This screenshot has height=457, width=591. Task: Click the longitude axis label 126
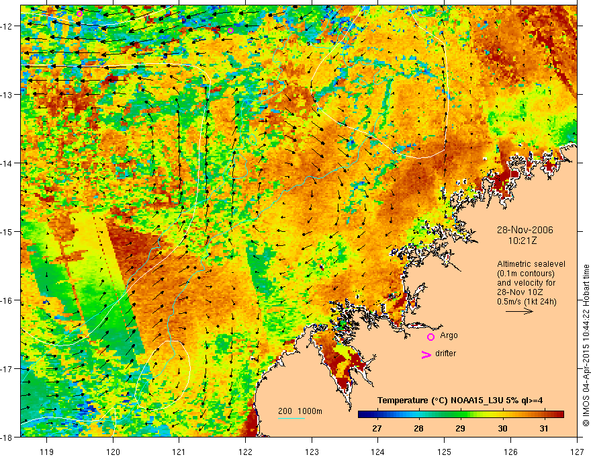tap(510, 452)
